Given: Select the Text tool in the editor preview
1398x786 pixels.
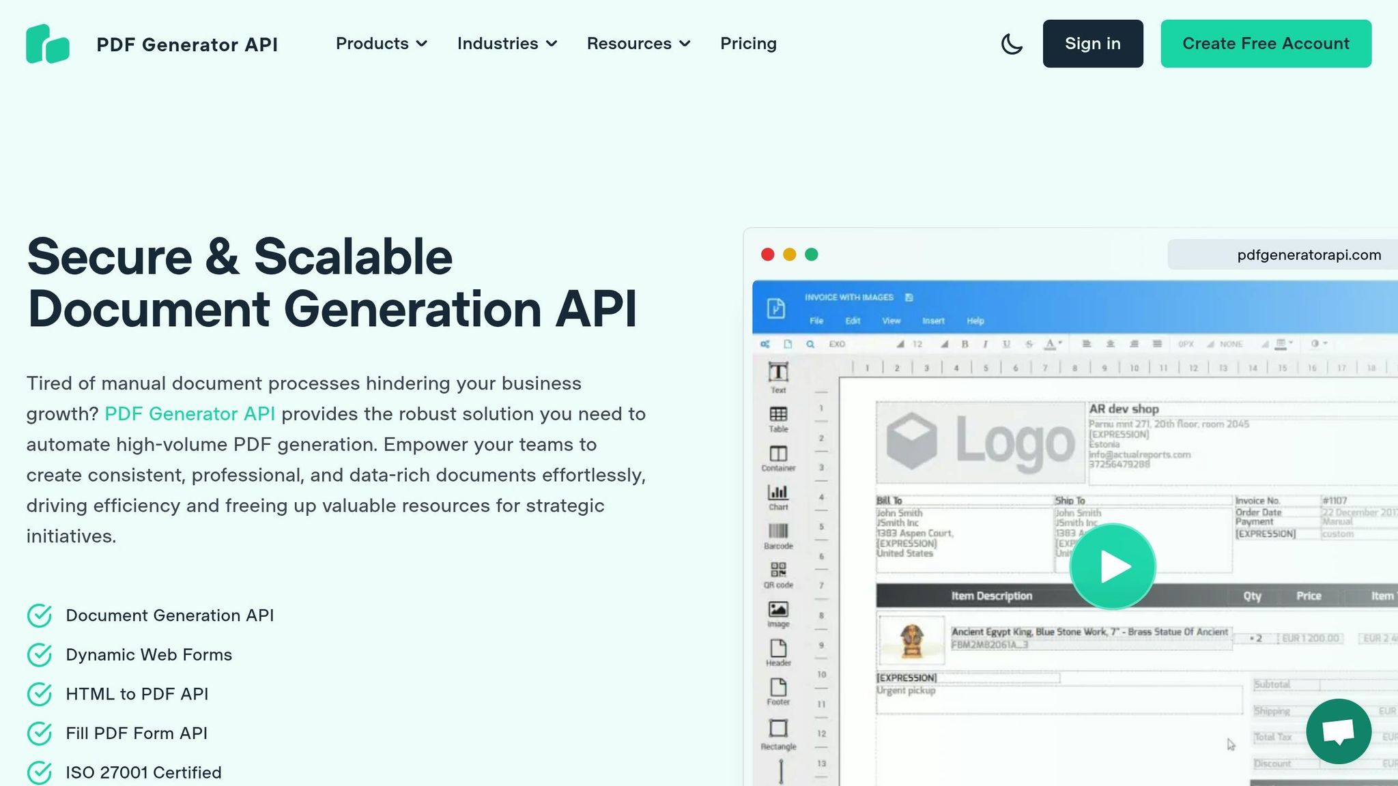Looking at the screenshot, I should [778, 377].
